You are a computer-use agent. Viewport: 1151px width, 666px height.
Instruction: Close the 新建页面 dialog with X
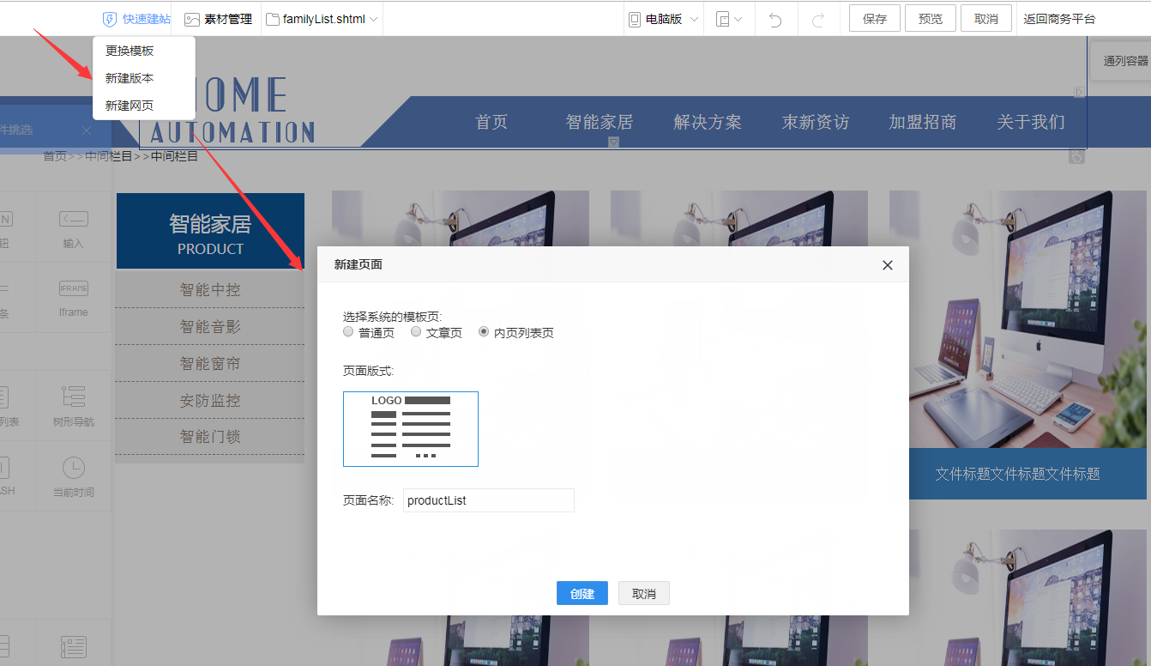(888, 265)
